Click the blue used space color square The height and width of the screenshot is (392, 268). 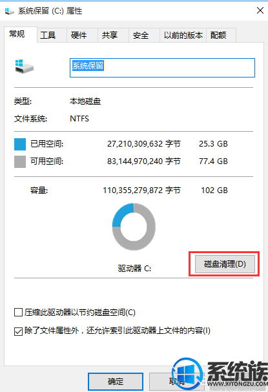coord(20,144)
